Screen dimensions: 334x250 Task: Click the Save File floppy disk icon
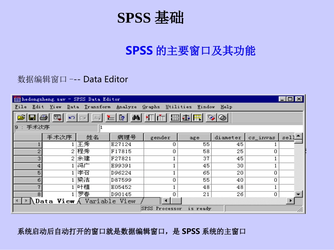click(32, 117)
